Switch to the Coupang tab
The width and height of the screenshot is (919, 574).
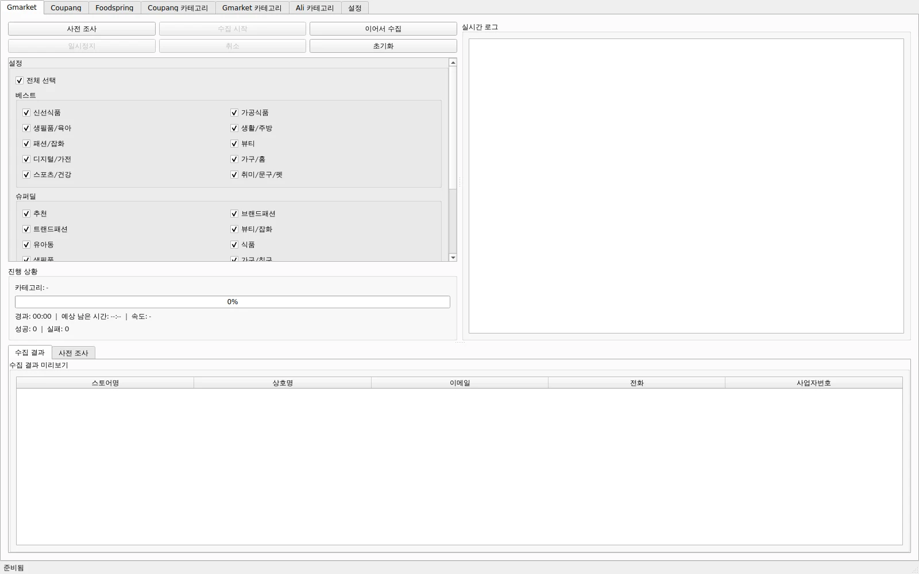[66, 8]
